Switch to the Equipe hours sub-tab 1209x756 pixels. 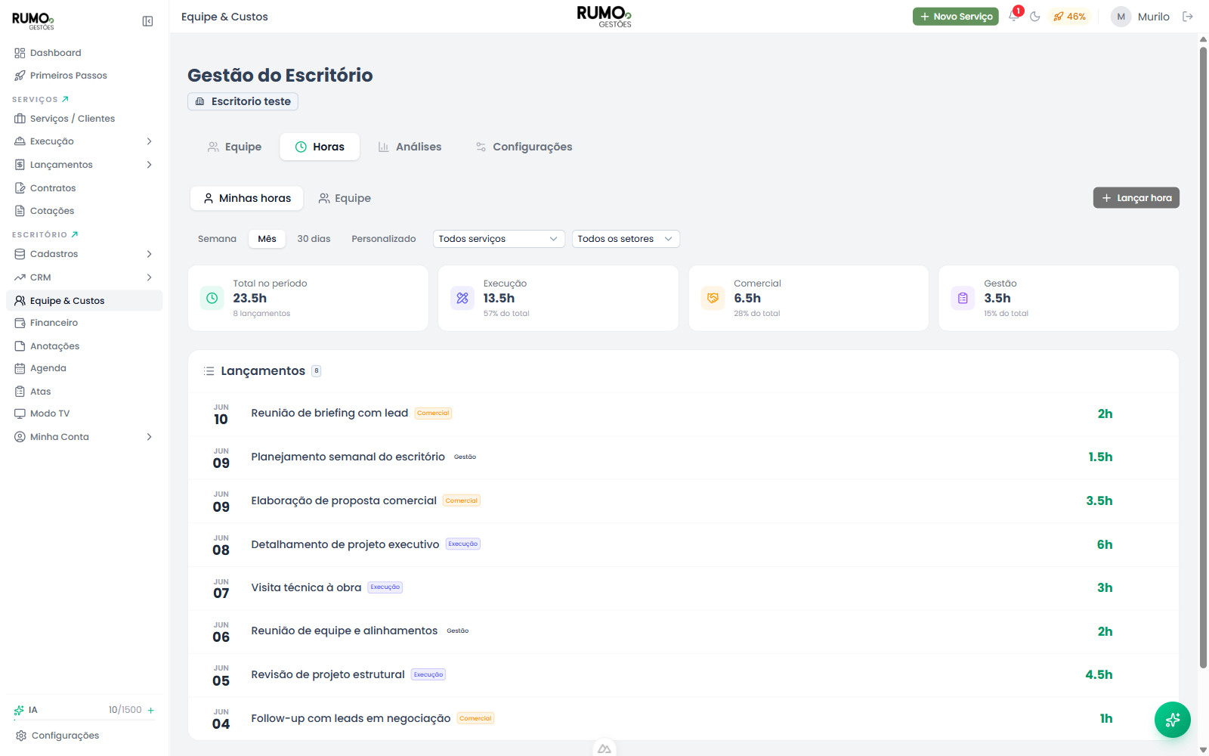[345, 198]
